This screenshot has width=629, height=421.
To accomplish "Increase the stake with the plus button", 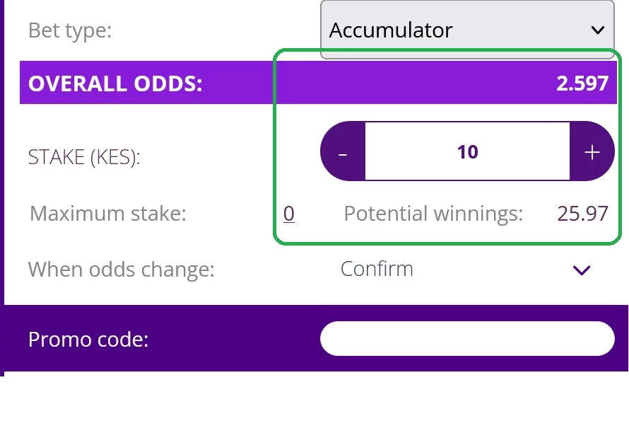I will click(x=592, y=151).
